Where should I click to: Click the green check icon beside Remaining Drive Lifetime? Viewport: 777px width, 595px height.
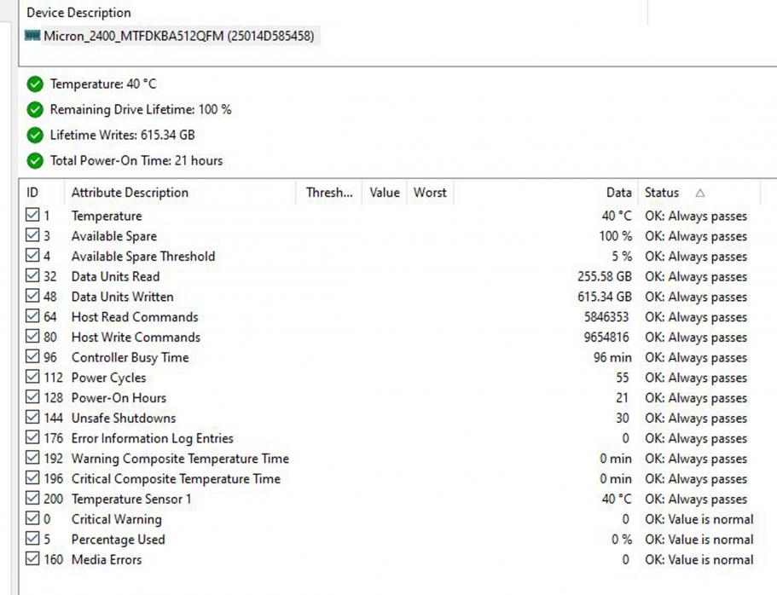click(x=35, y=110)
